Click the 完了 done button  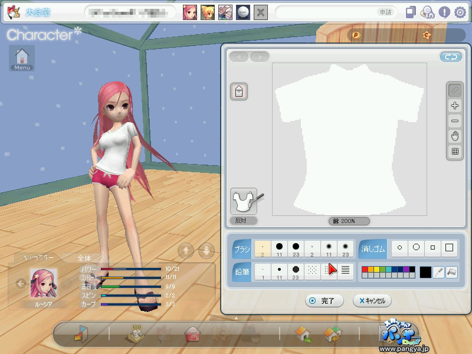click(x=324, y=301)
